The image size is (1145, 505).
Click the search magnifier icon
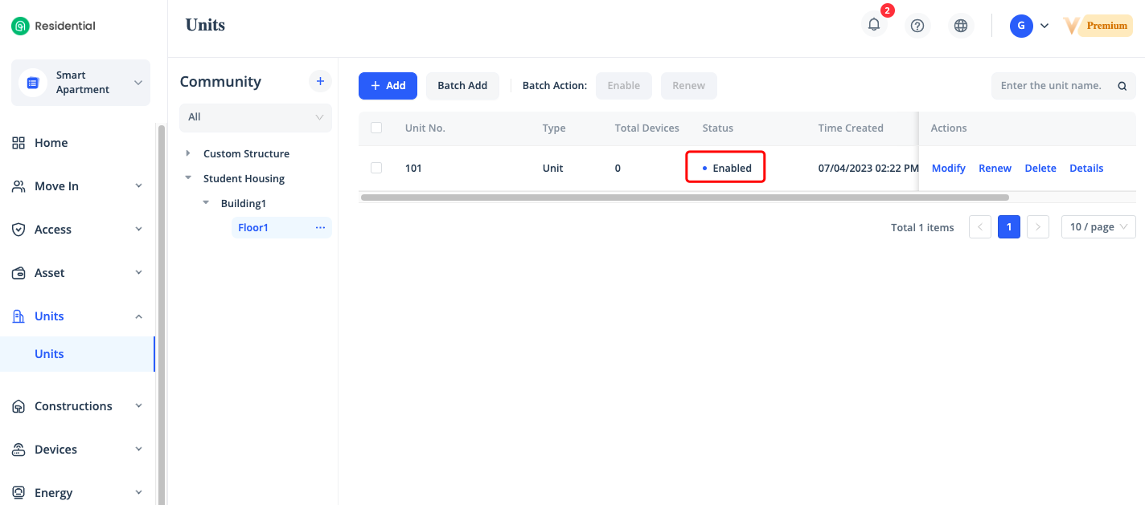(x=1122, y=86)
